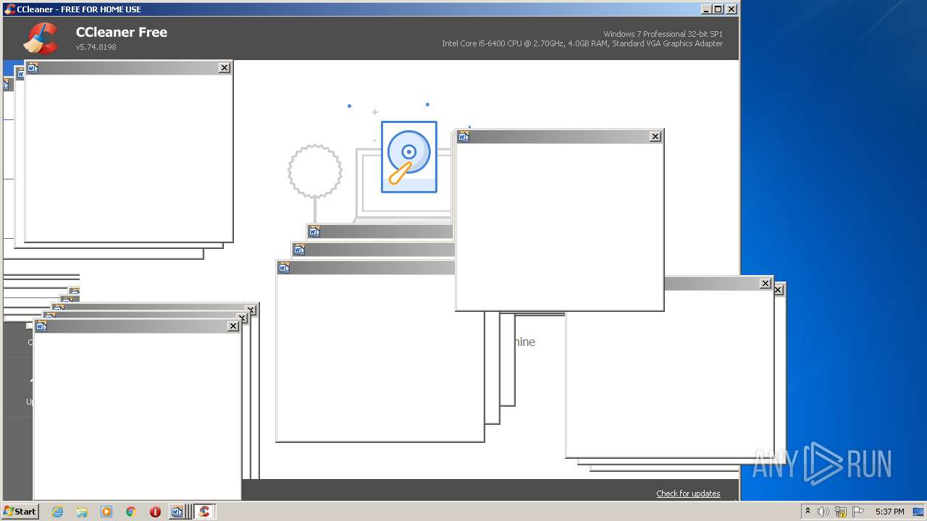The image size is (927, 521).
Task: Close the front blank window at top-left
Action: pyautogui.click(x=225, y=67)
